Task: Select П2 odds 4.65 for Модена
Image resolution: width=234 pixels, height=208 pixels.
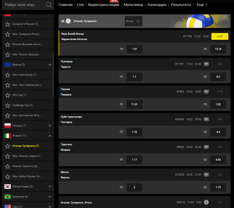Action: 218,160
